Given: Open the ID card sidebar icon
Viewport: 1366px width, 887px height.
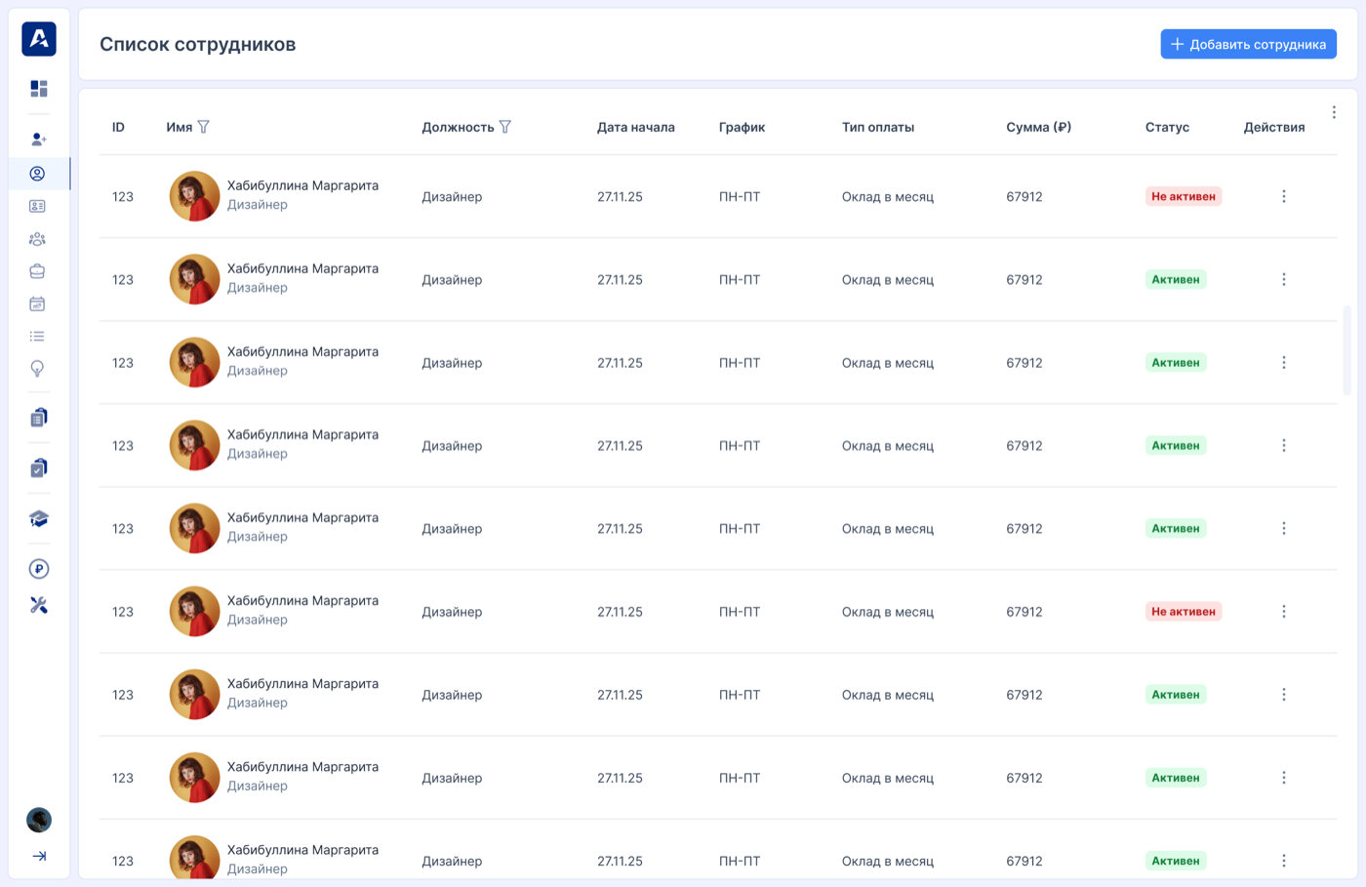Looking at the screenshot, I should (37, 206).
